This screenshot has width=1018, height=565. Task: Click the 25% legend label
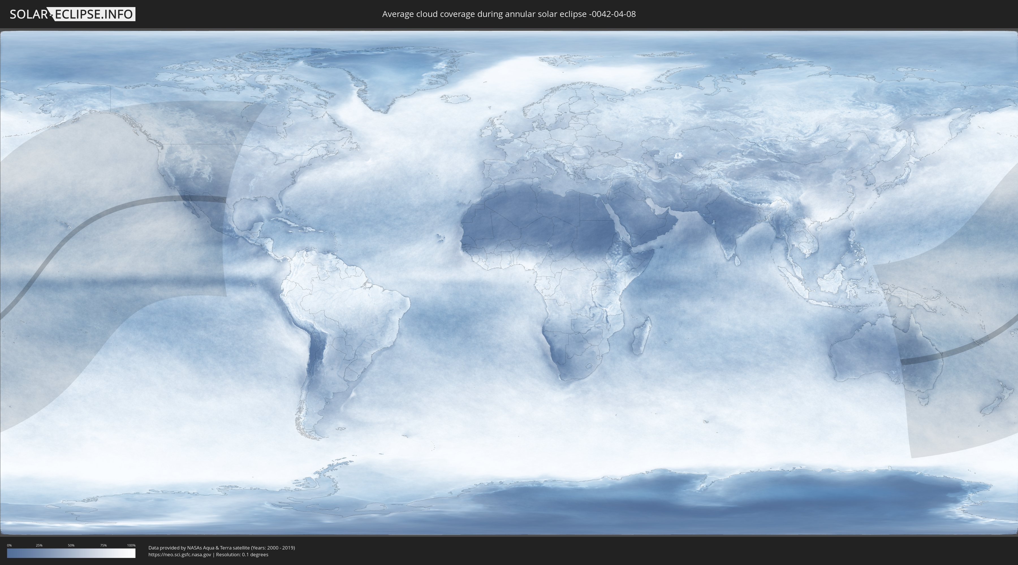[39, 545]
